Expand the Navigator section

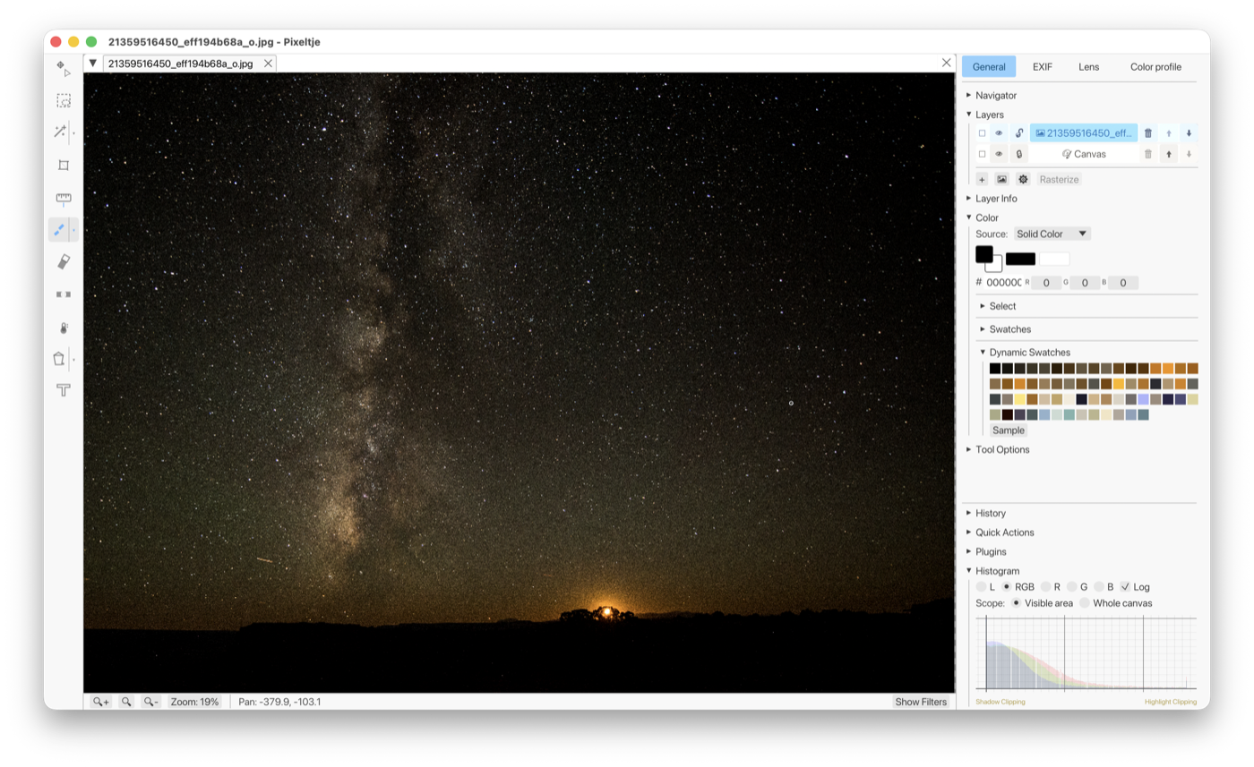991,95
